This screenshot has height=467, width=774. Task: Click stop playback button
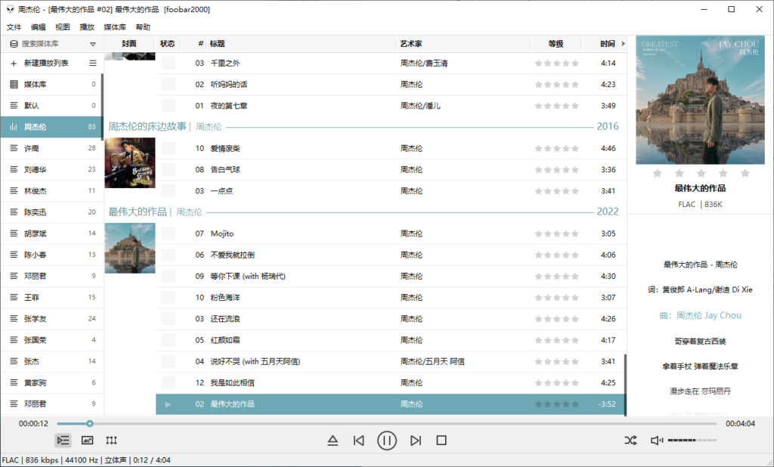[441, 440]
